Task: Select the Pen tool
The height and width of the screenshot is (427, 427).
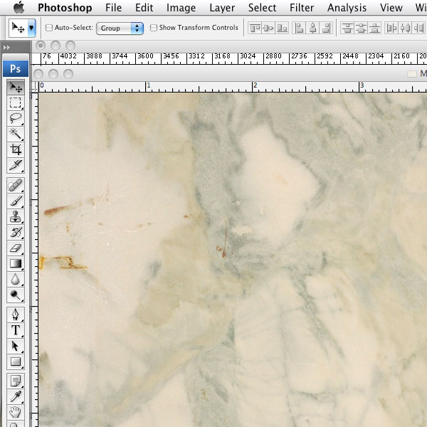Action: tap(15, 314)
